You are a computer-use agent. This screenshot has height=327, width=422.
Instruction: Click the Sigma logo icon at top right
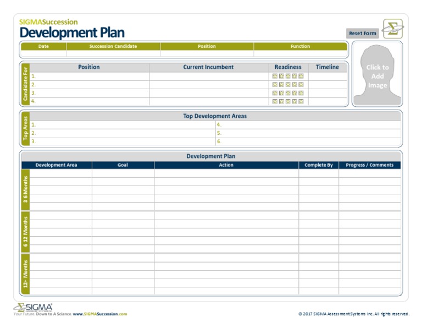point(393,29)
